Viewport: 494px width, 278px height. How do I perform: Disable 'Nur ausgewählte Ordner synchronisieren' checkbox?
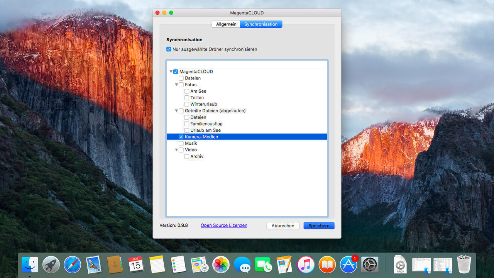(169, 49)
